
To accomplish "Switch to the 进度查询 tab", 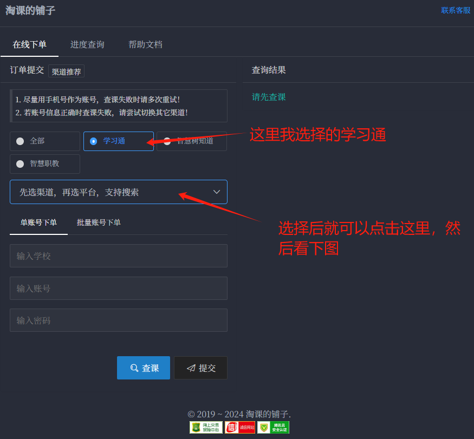I will click(x=87, y=44).
